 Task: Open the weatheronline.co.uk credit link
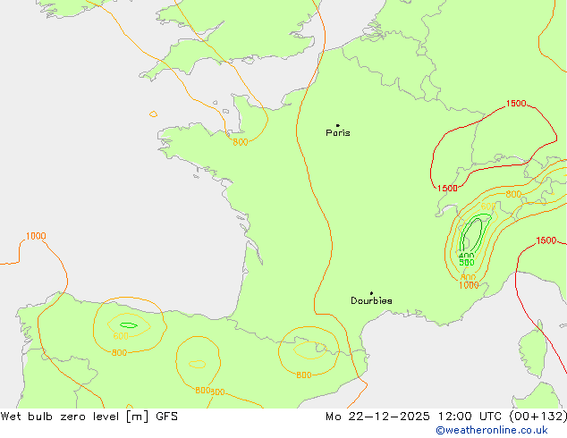tap(492, 430)
